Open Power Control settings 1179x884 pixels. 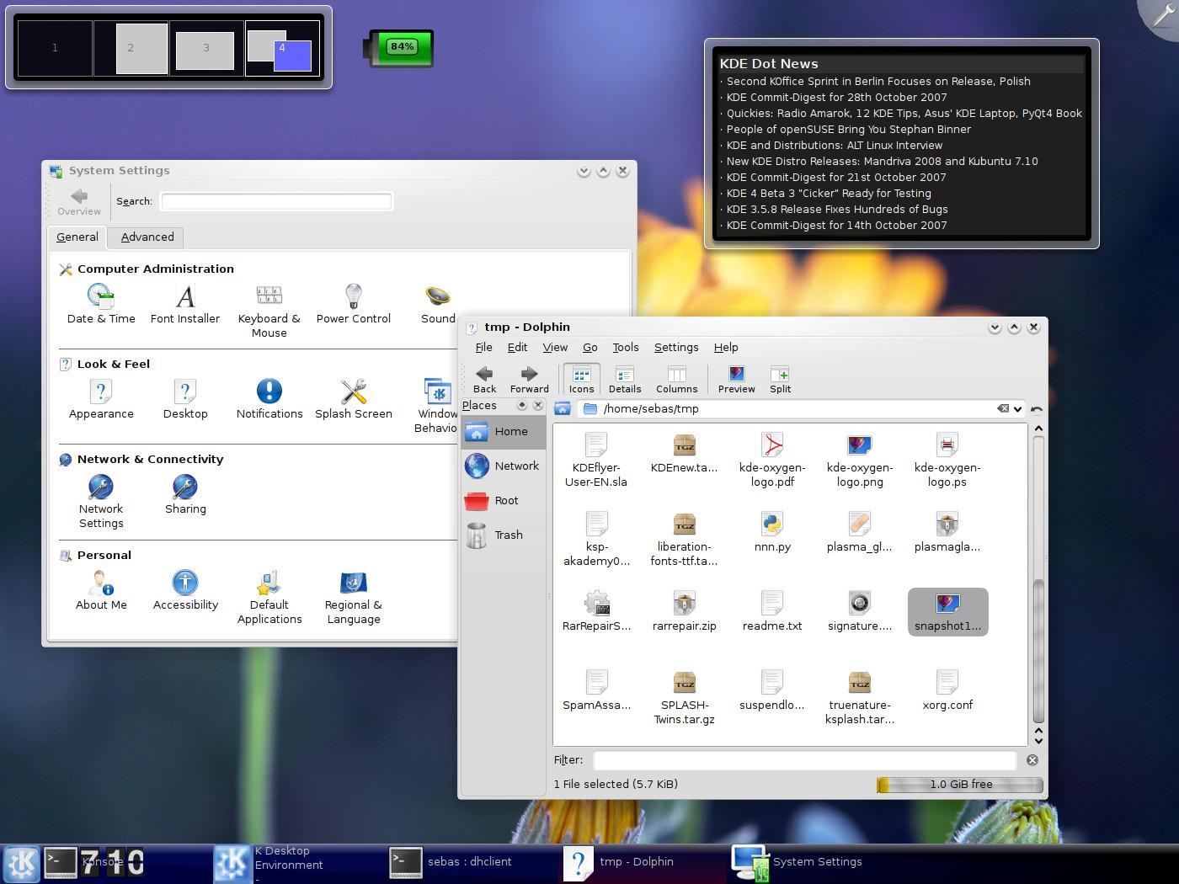(353, 304)
